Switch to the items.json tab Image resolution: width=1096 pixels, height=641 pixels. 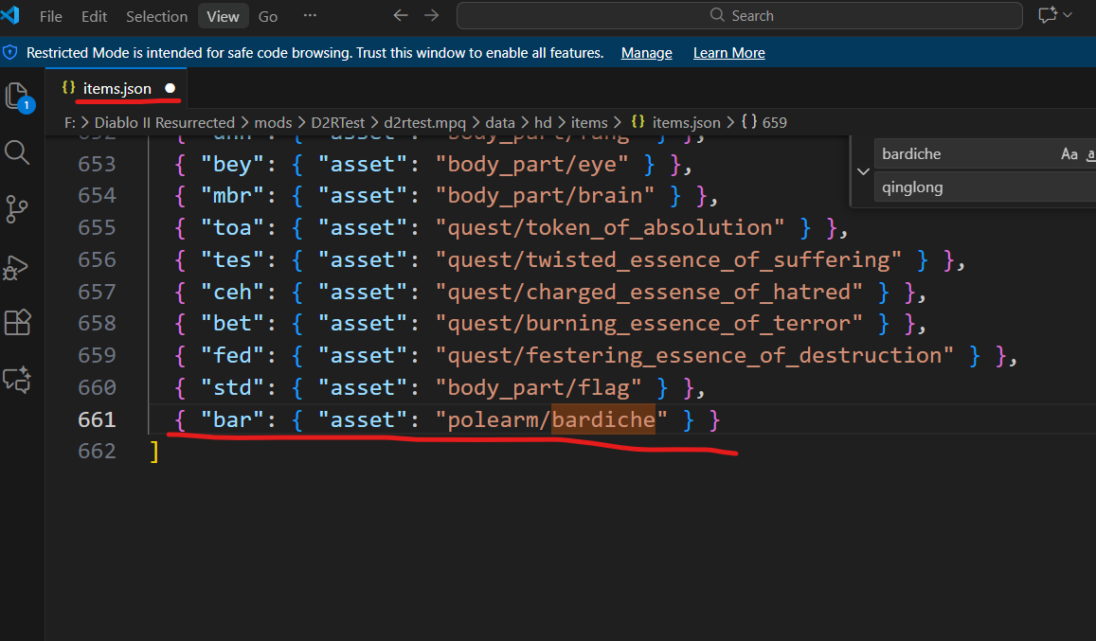[x=117, y=89]
